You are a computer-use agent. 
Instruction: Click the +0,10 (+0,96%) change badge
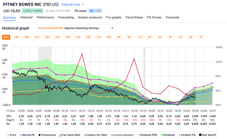point(33,11)
